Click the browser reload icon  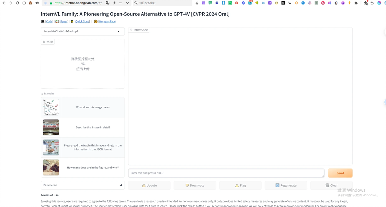(x=17, y=3)
